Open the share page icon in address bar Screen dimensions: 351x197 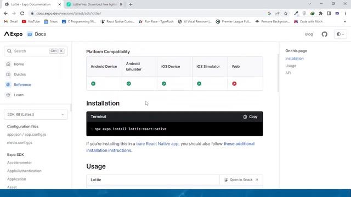(x=278, y=13)
